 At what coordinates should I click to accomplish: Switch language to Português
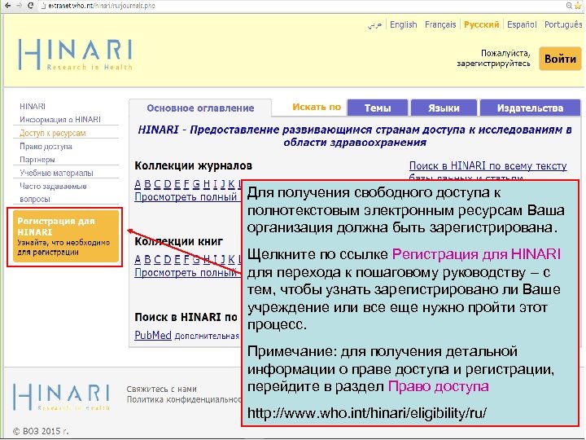[x=563, y=24]
